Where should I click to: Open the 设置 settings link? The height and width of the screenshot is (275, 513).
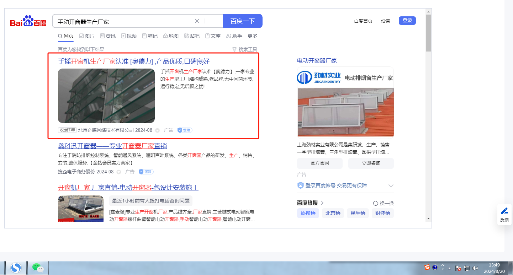[x=386, y=21]
